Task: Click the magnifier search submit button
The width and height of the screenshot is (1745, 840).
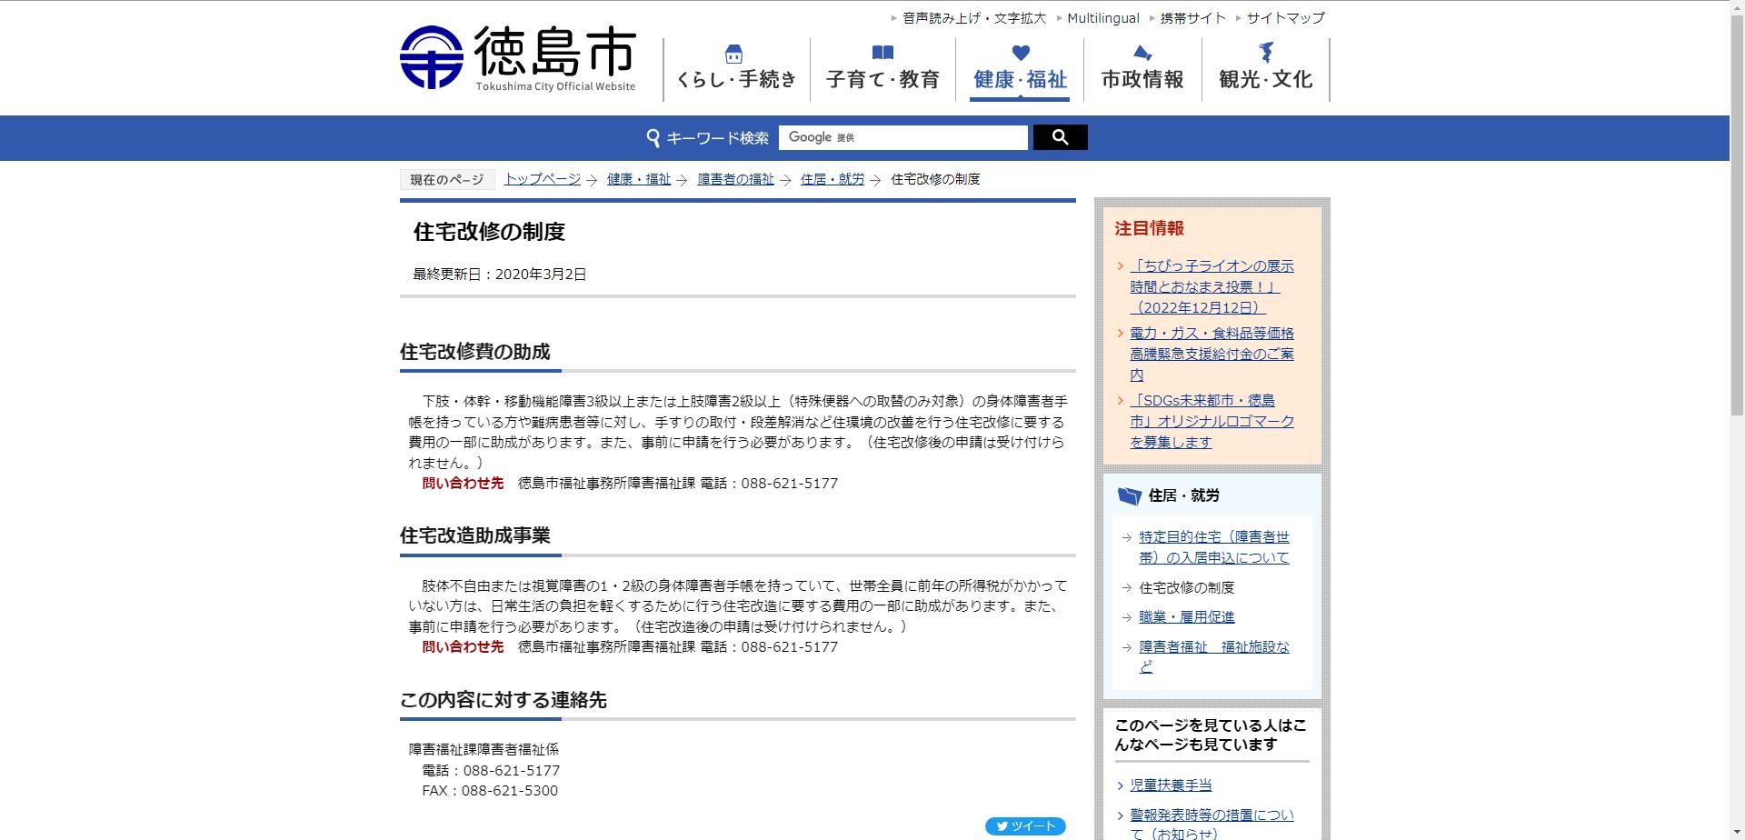Action: (x=1060, y=137)
